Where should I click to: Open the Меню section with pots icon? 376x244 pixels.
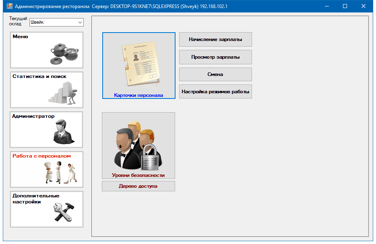tap(47, 50)
